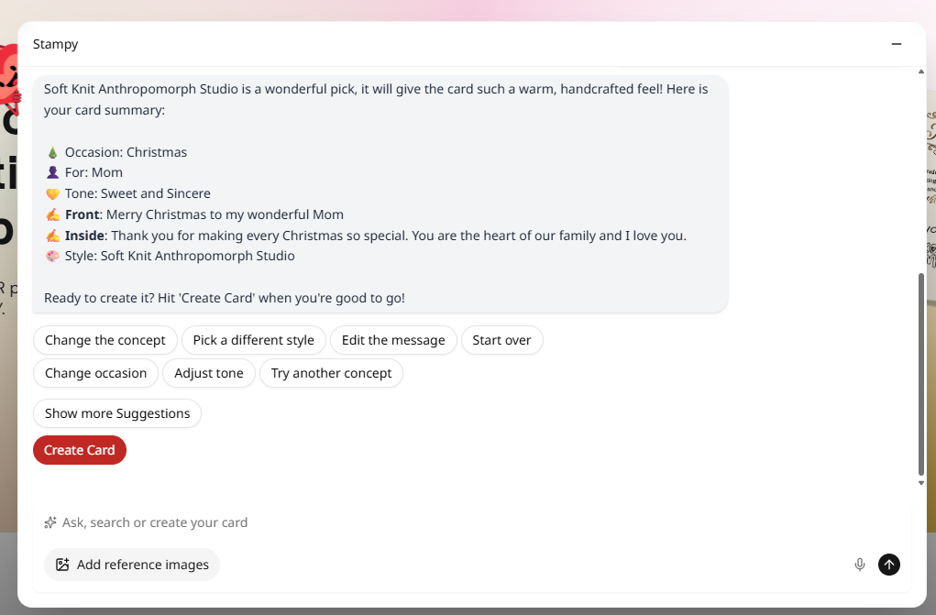Screen dimensions: 936x615
Task: Click the Christmas tree emoji by Occasion
Action: tap(52, 152)
